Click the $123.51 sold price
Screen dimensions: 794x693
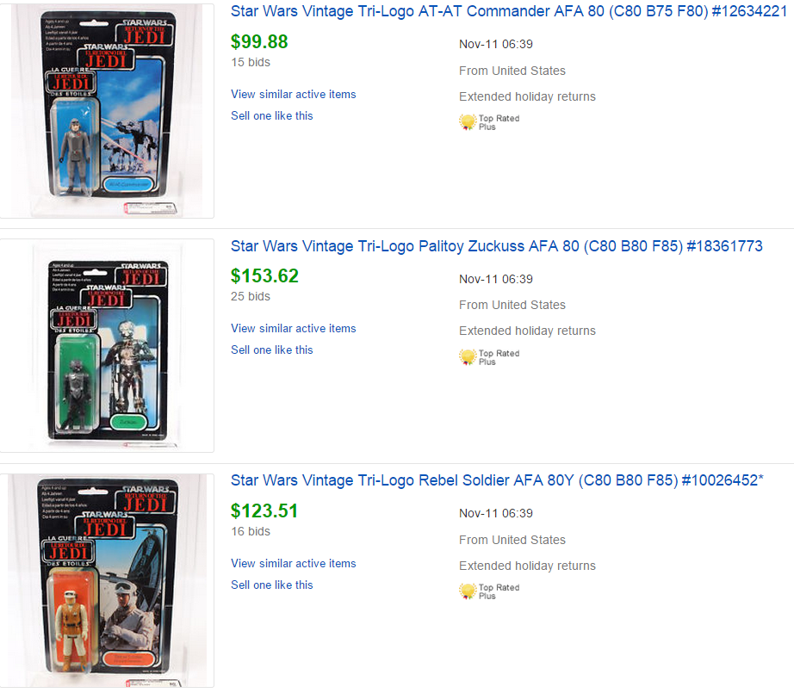point(264,510)
